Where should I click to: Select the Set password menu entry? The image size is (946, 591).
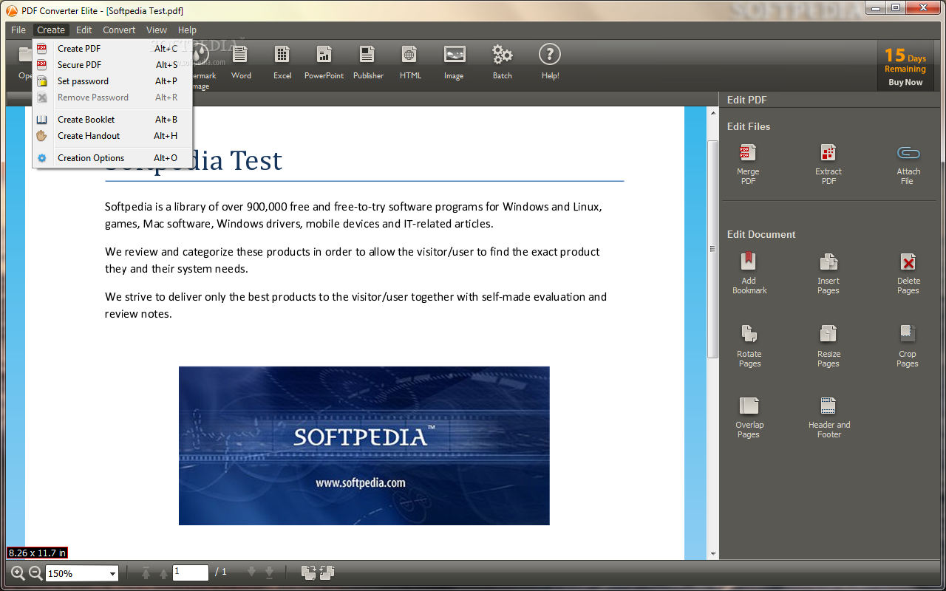point(112,81)
